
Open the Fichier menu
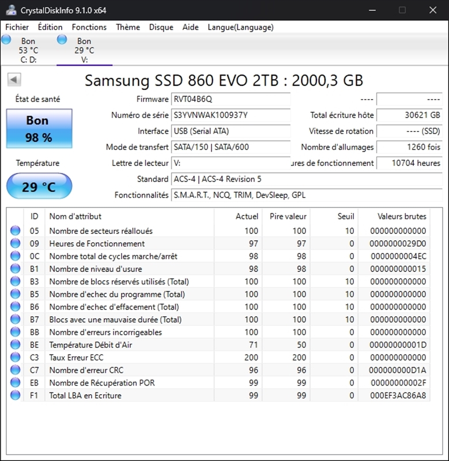17,27
